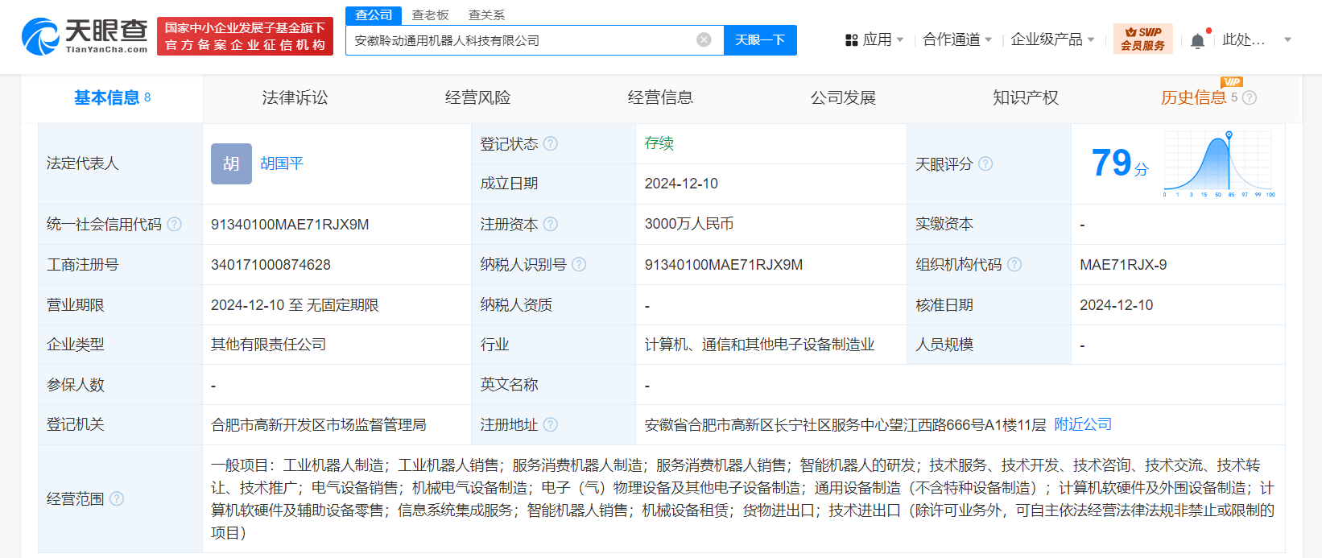Click the score distribution chart

[1220, 164]
